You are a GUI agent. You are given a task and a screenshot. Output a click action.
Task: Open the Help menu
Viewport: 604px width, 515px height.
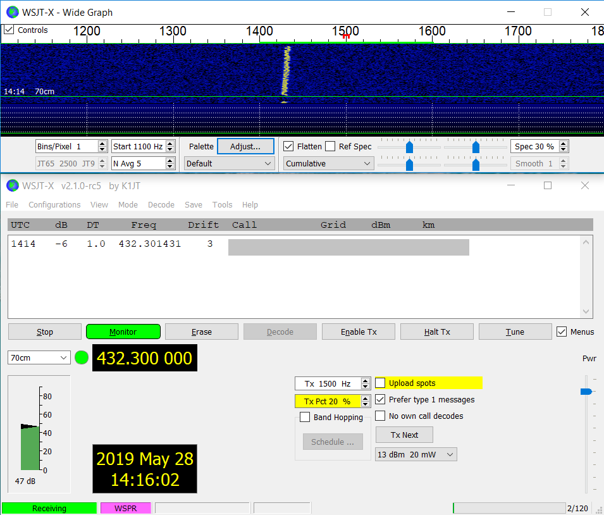(250, 205)
